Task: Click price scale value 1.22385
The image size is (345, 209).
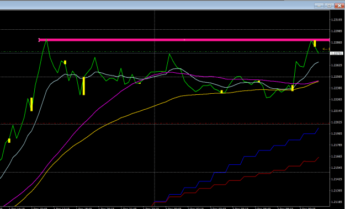Action: point(337,88)
